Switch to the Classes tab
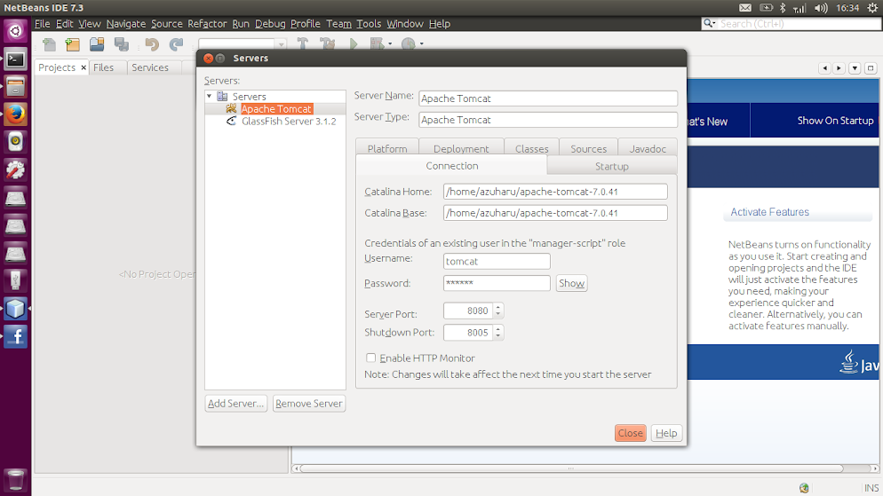Image resolution: width=883 pixels, height=496 pixels. pos(531,148)
